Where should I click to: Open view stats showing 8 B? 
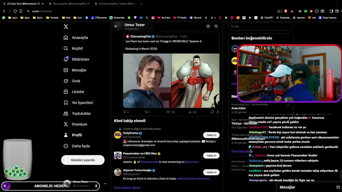coord(192,112)
